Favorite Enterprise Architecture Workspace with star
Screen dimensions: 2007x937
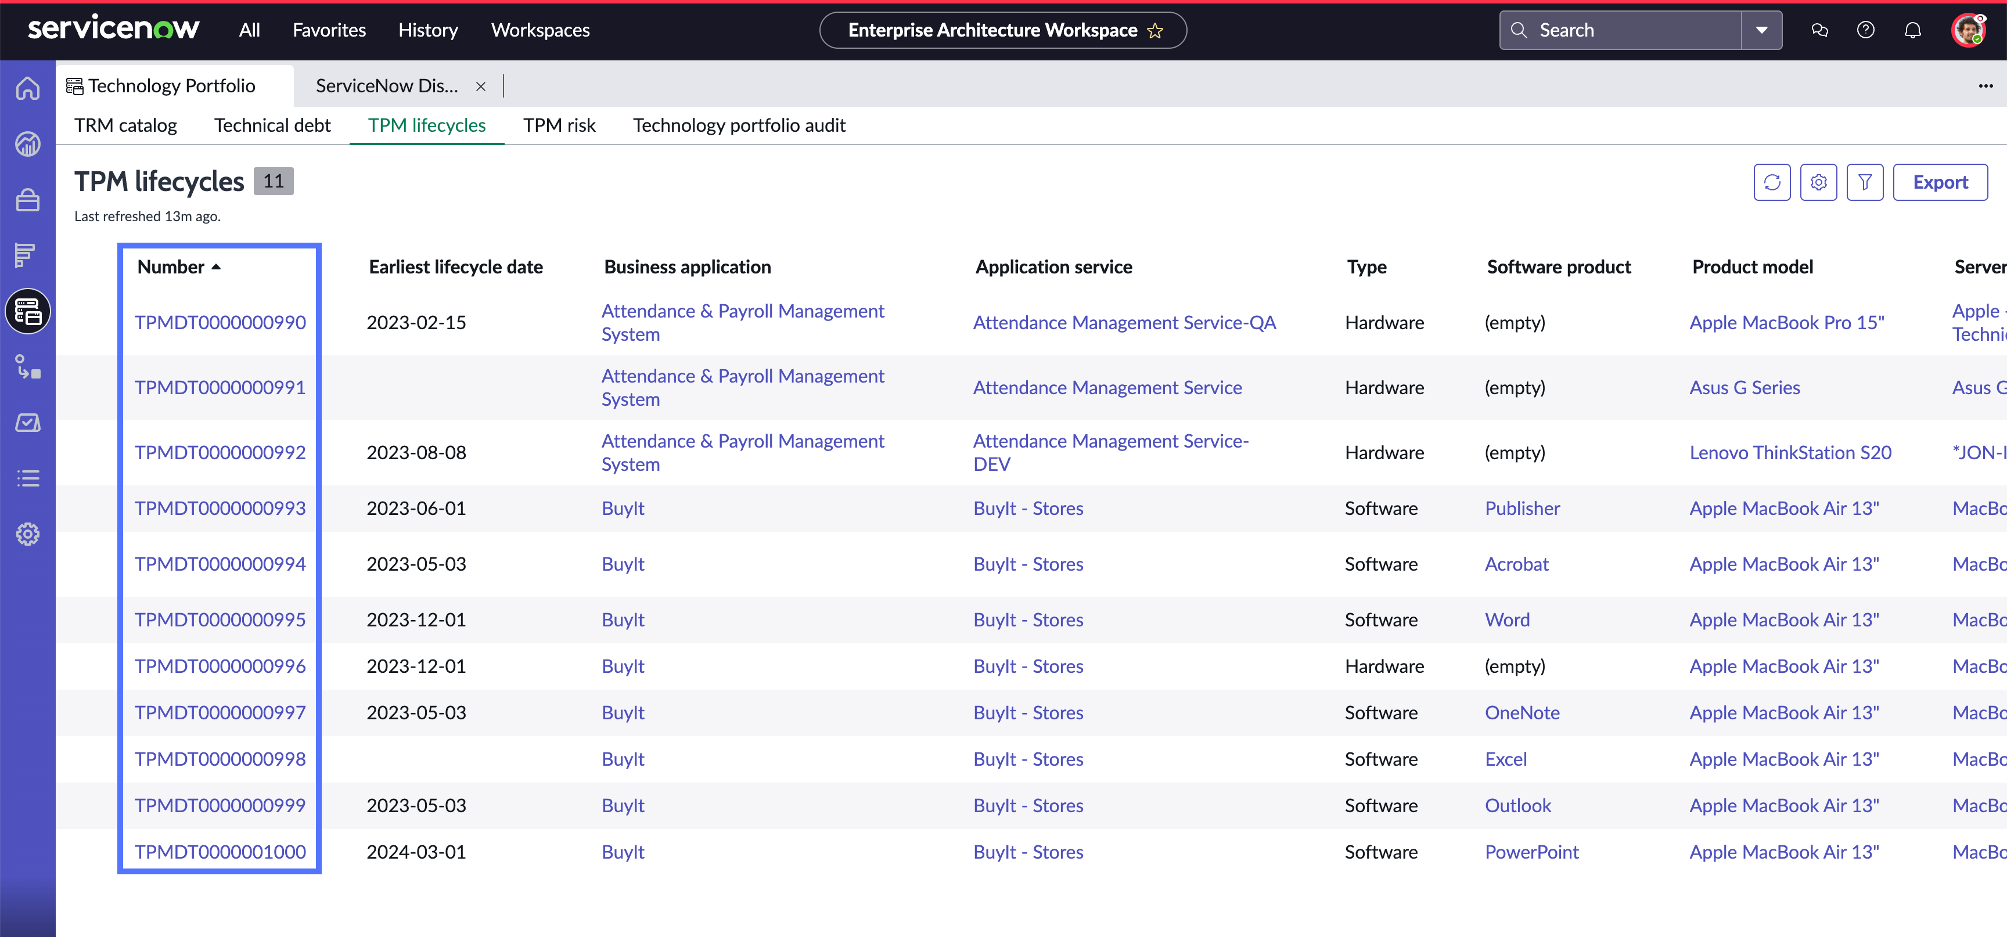(1156, 30)
